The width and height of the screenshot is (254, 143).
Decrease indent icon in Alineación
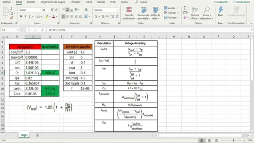click(76, 16)
